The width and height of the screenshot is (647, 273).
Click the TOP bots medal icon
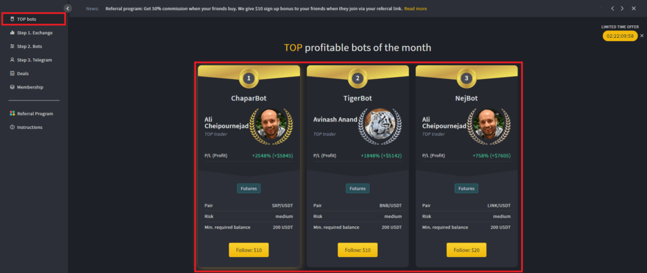[x=13, y=19]
